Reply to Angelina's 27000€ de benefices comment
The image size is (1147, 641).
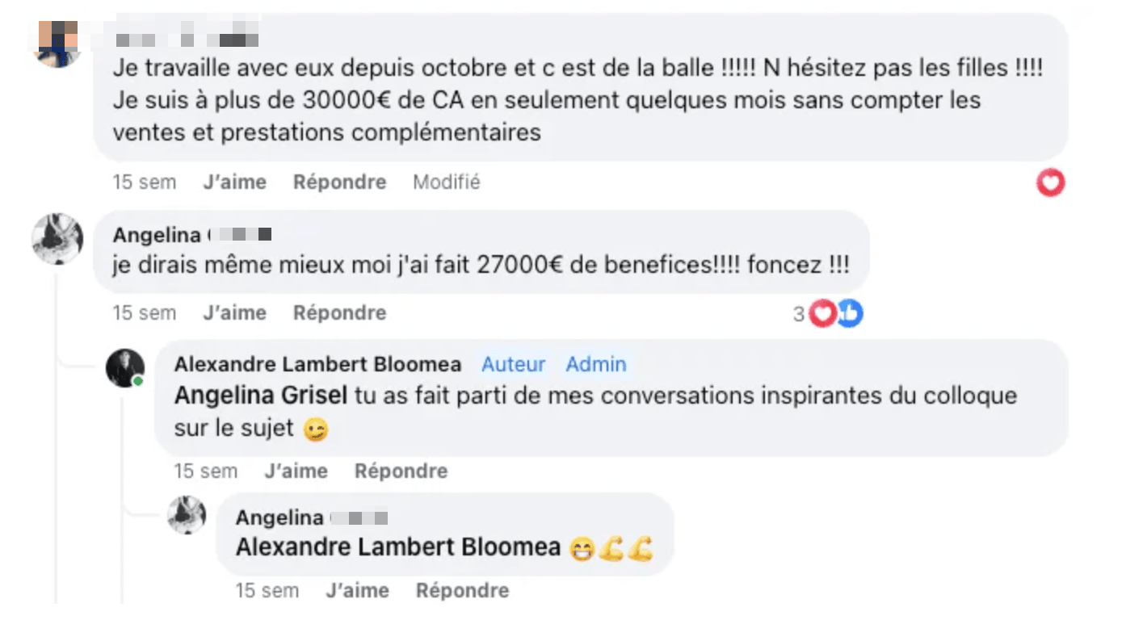coord(339,313)
